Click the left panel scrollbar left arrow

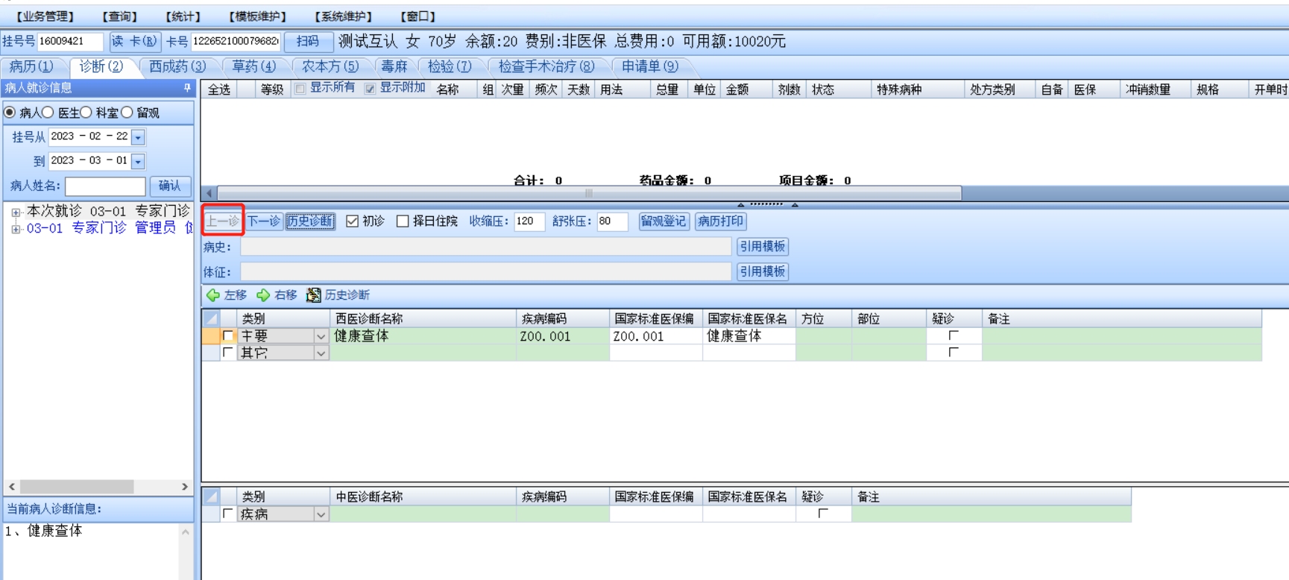tap(12, 487)
